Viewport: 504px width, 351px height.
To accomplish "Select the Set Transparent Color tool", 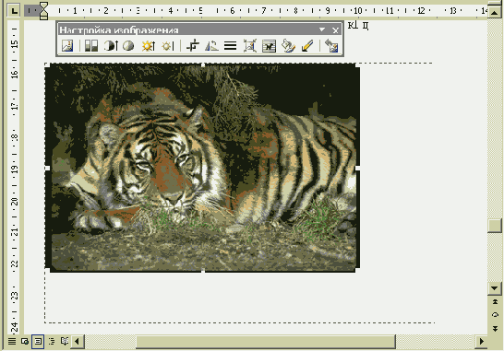I will [x=307, y=46].
